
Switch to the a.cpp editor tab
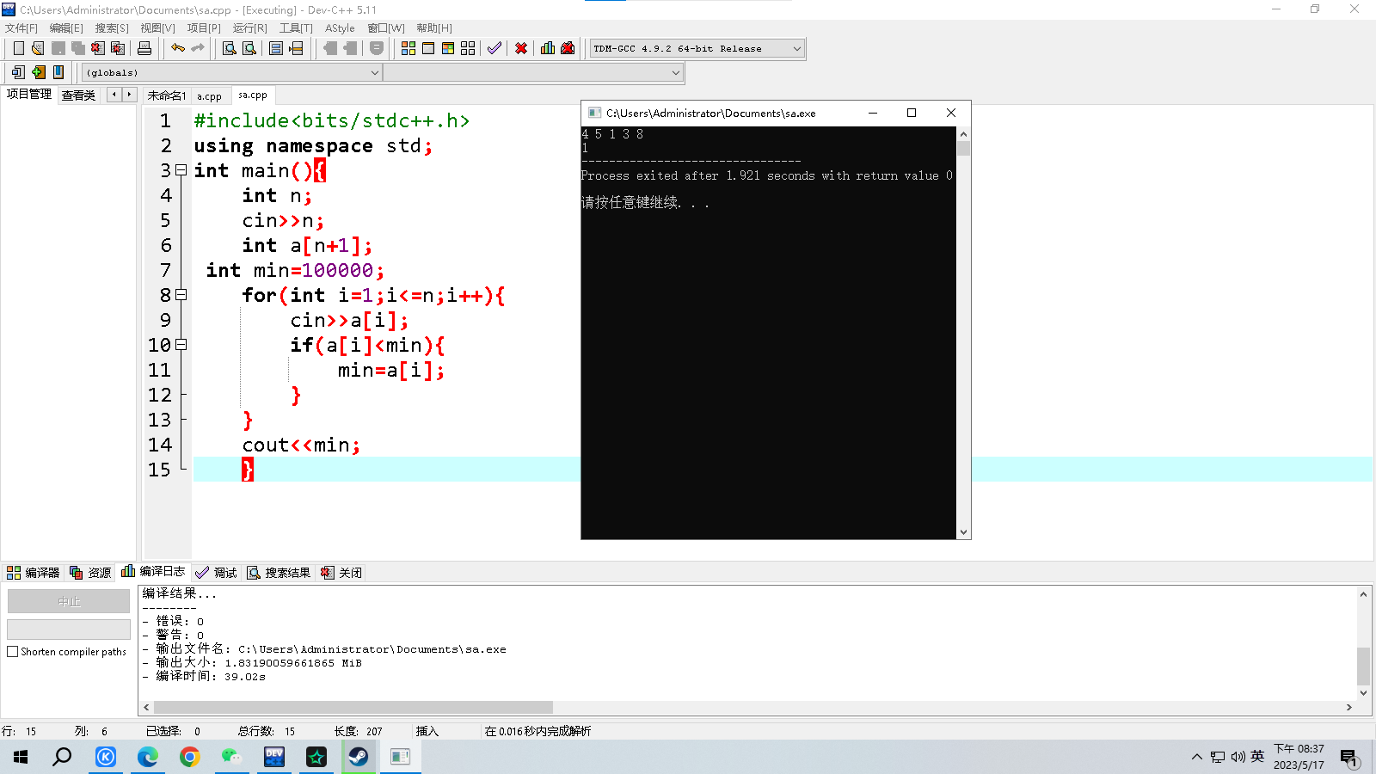point(209,95)
